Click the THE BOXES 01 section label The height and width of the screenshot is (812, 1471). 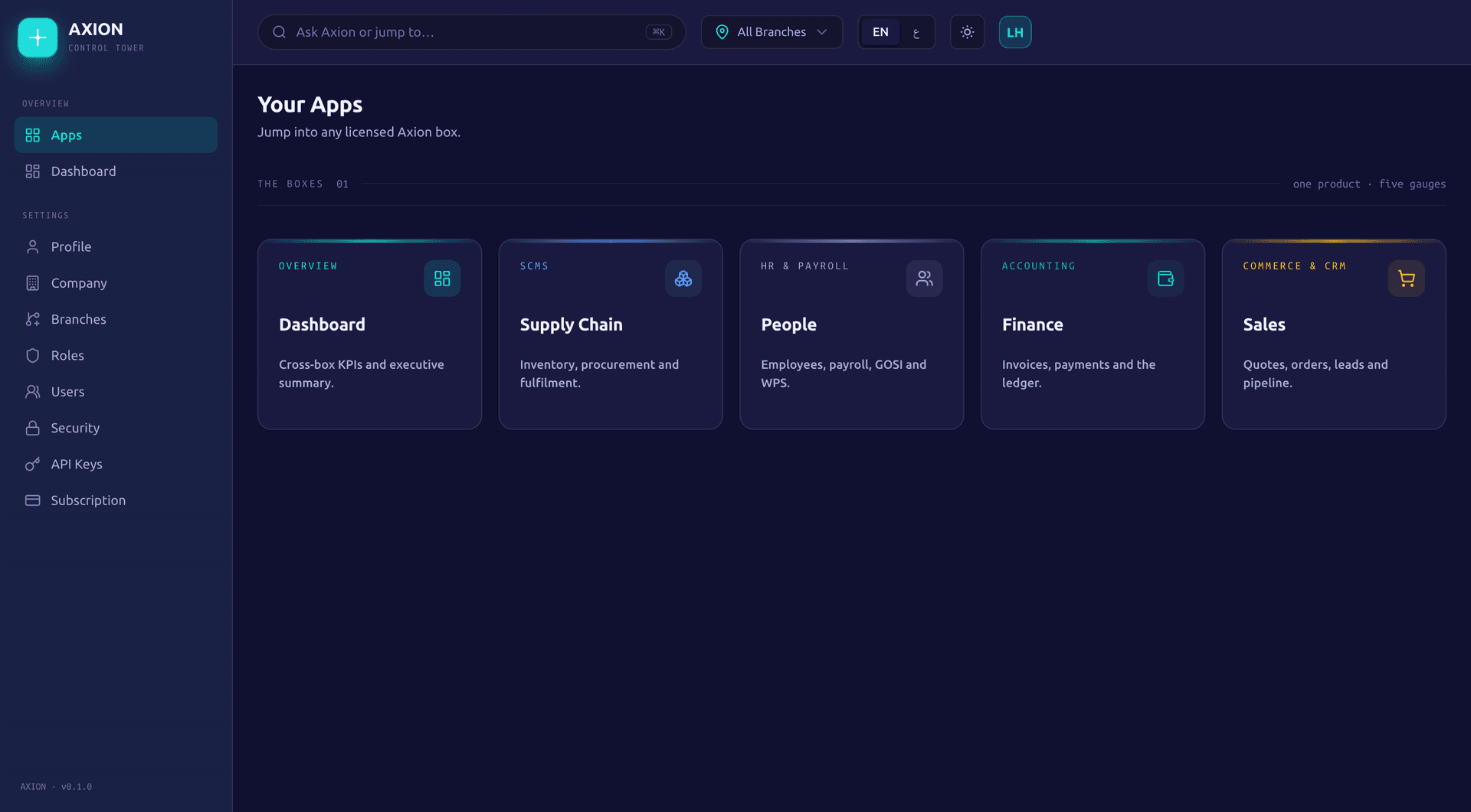coord(303,184)
